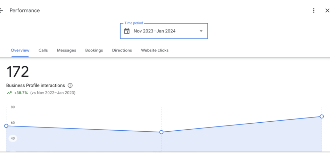Open the Messages tab
This screenshot has height=156, width=330.
click(66, 50)
